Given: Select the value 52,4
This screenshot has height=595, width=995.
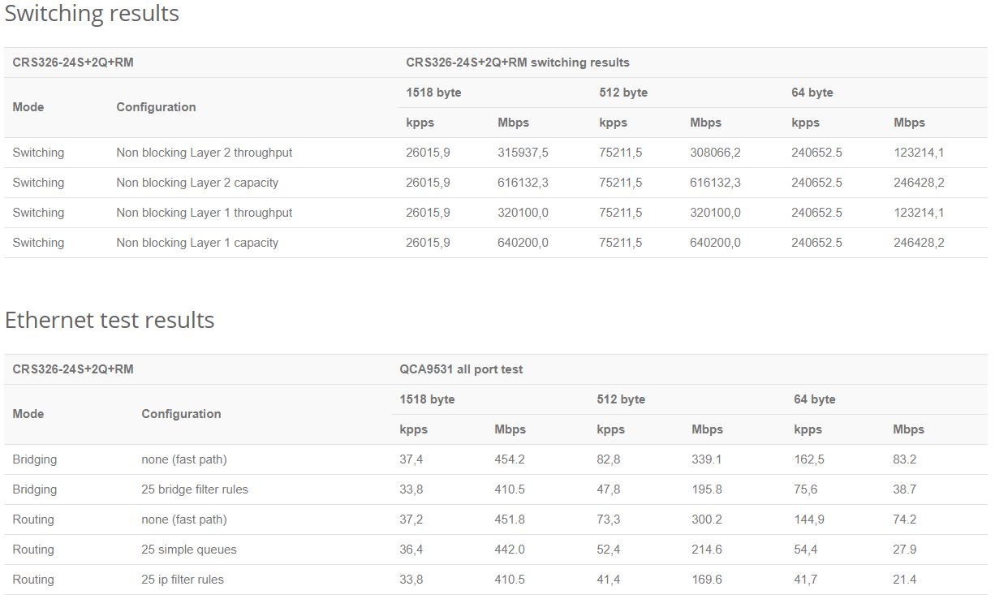Looking at the screenshot, I should tap(609, 550).
